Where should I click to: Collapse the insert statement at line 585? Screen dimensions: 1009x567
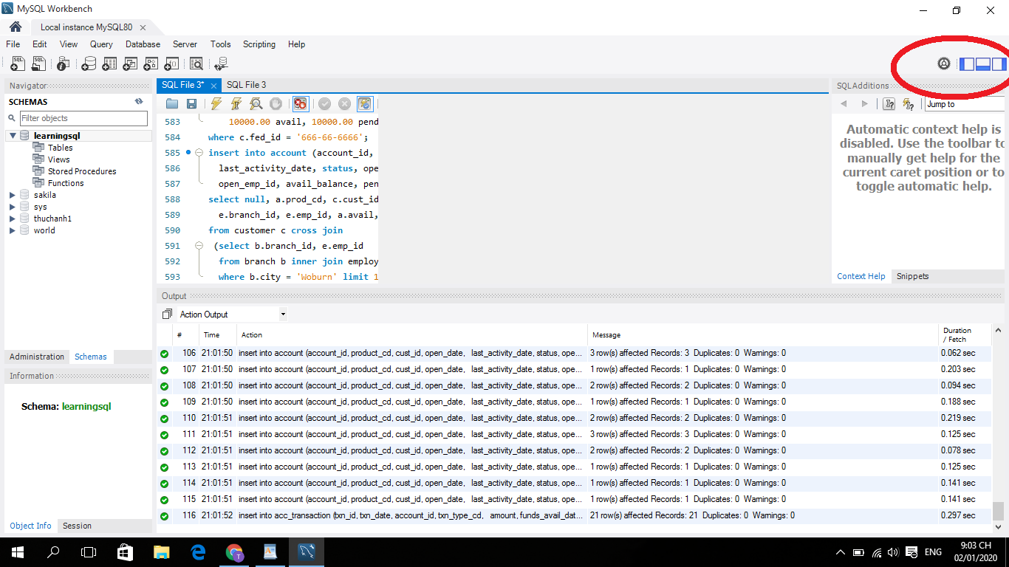[199, 153]
